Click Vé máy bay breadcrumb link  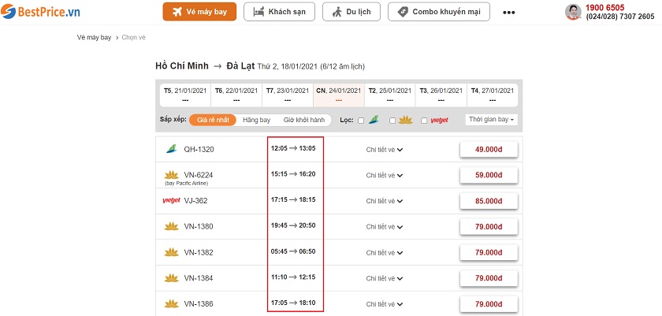94,37
